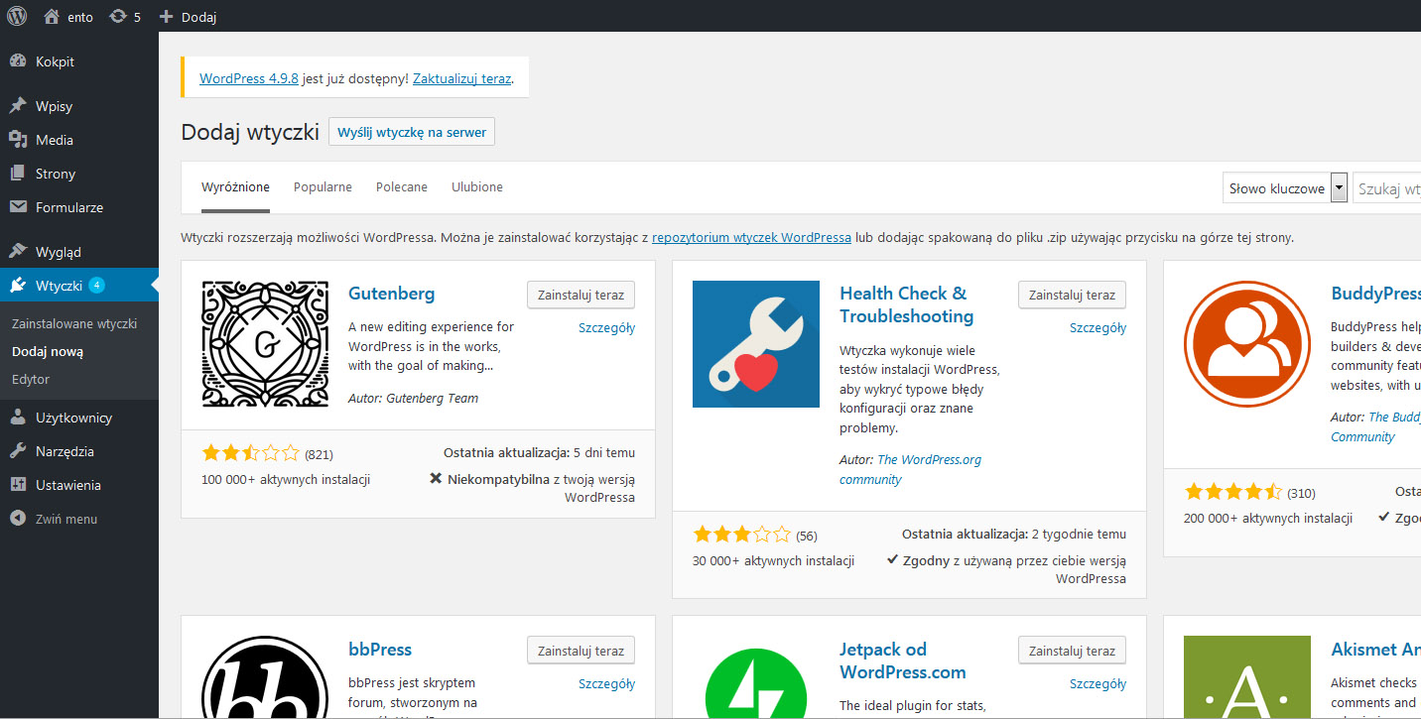Switch to the Popularne tab
The height and width of the screenshot is (719, 1421).
[323, 186]
